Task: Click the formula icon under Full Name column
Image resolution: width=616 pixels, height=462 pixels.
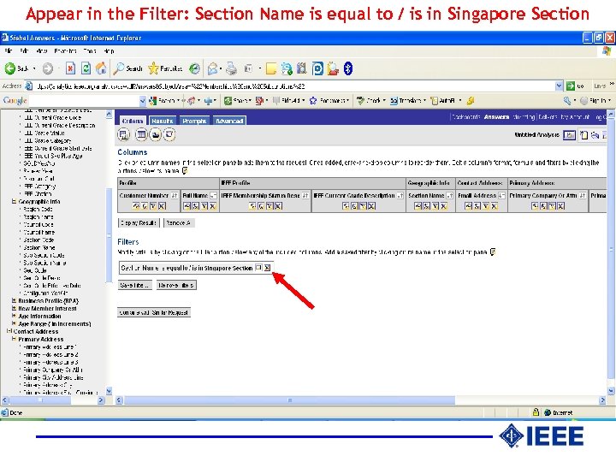Action: (x=196, y=205)
